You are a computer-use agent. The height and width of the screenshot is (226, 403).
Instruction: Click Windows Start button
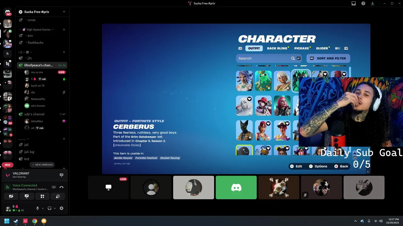(7, 221)
